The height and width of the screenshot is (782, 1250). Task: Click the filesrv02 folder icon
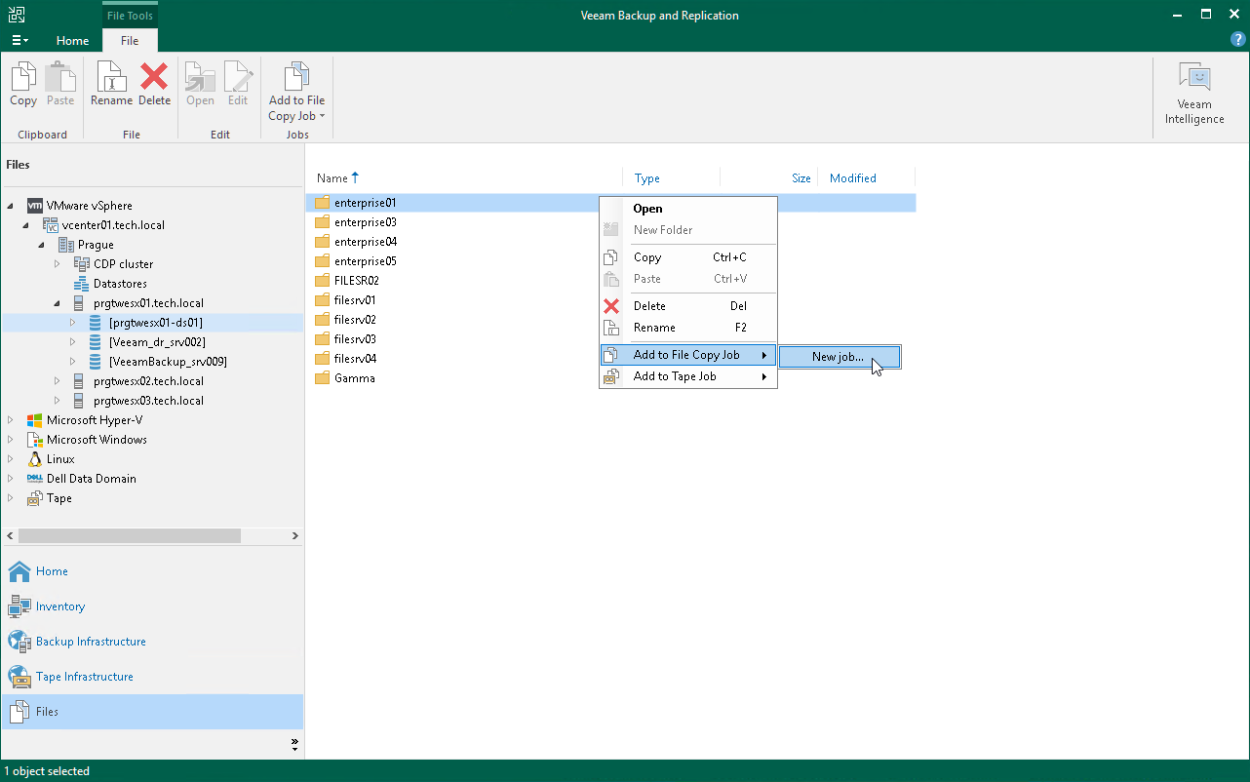(x=323, y=320)
